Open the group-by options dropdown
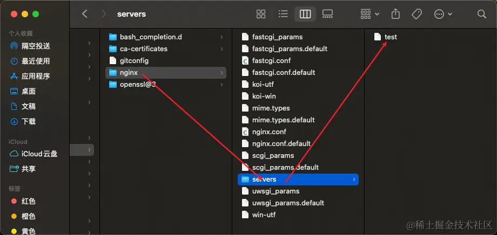This screenshot has height=235, width=497. pos(370,14)
